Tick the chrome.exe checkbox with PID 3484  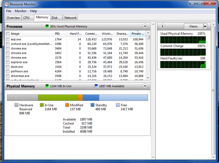(x=8, y=48)
